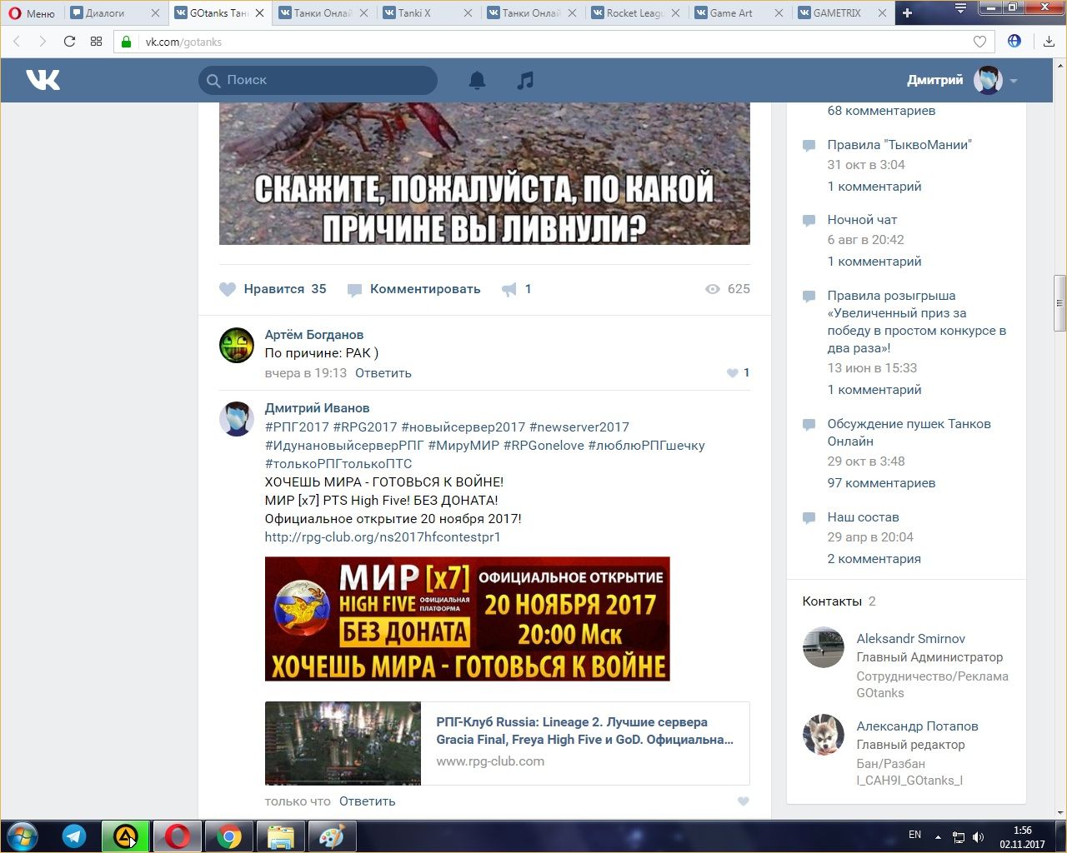
Task: Add page to bookmarks heart icon
Action: [x=980, y=42]
